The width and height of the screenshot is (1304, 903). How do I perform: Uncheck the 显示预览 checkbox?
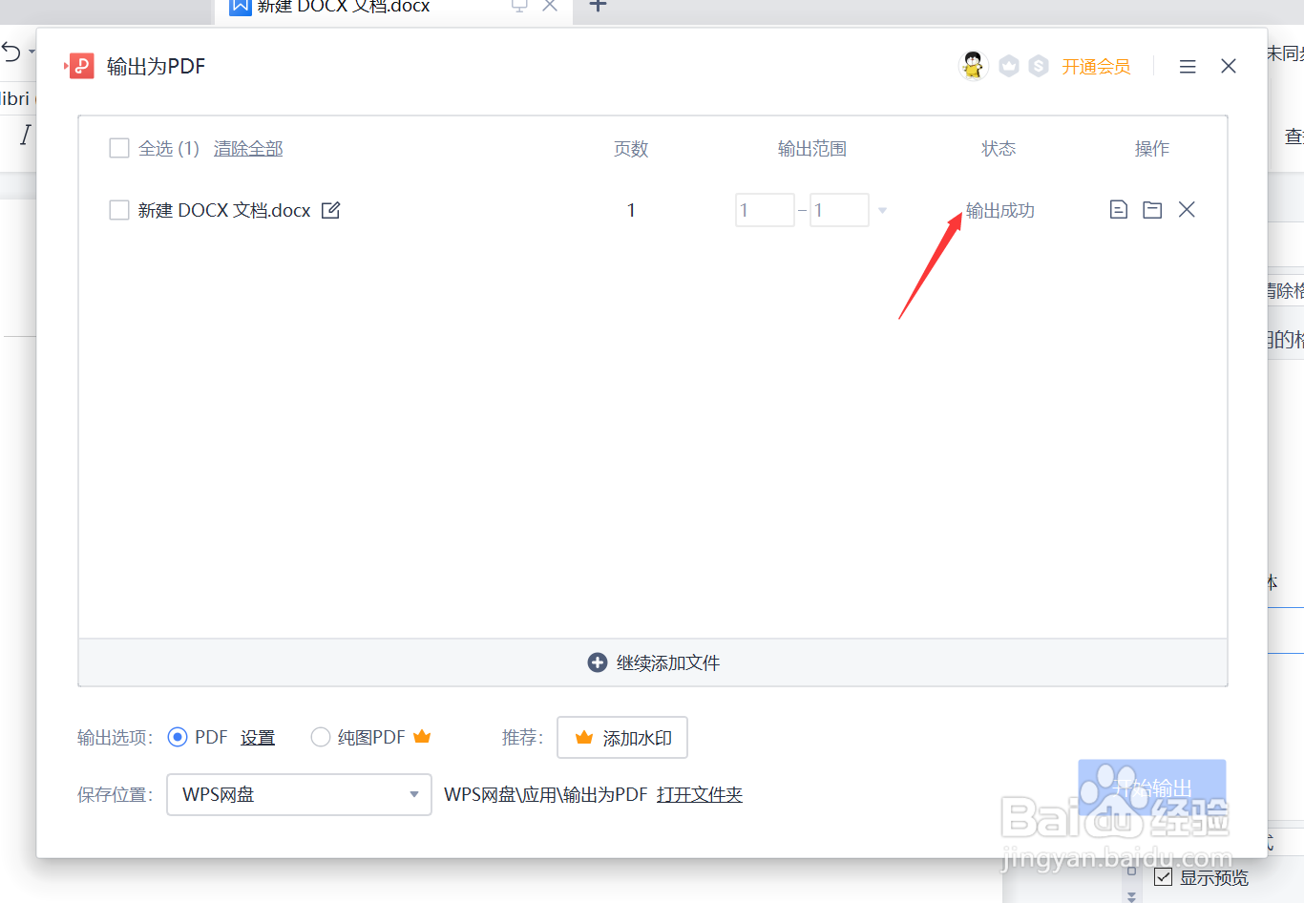pos(1164,876)
